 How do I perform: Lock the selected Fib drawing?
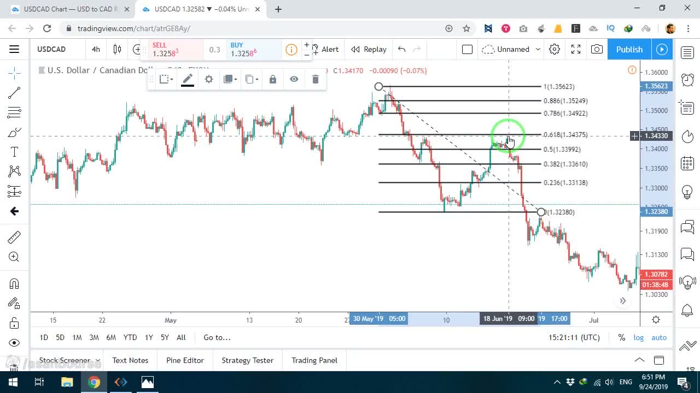pyautogui.click(x=273, y=79)
